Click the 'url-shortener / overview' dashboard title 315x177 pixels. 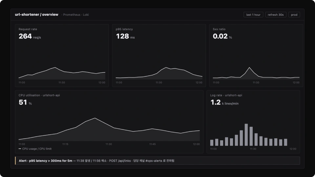click(x=36, y=14)
